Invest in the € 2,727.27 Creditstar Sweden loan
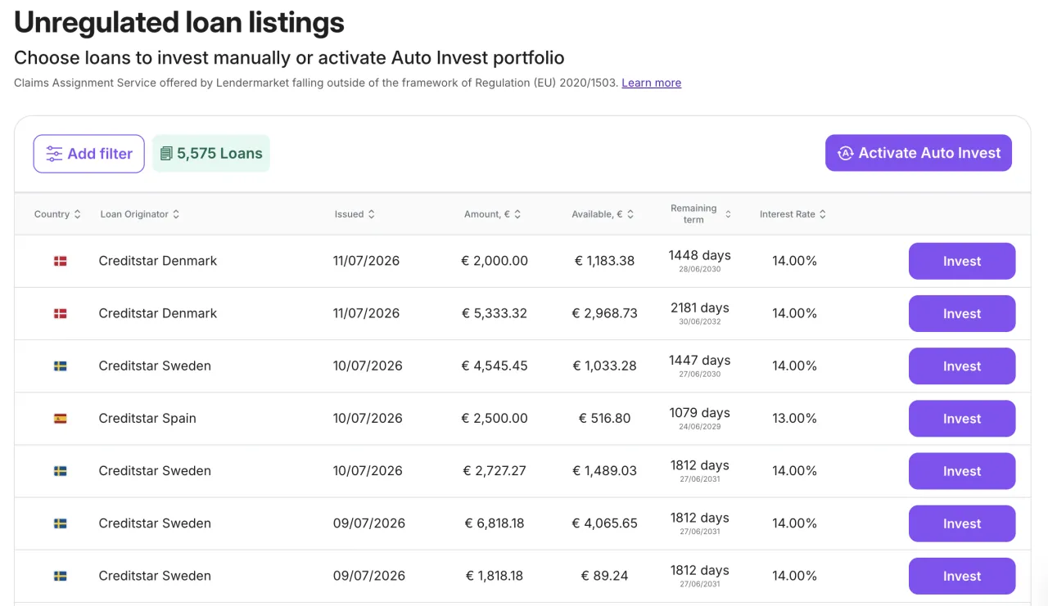1048x606 pixels. pyautogui.click(x=962, y=471)
